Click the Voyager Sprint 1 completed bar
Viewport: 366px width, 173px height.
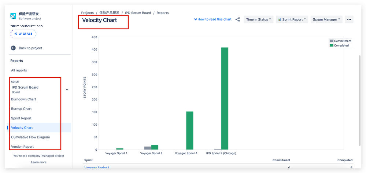pyautogui.click(x=120, y=149)
